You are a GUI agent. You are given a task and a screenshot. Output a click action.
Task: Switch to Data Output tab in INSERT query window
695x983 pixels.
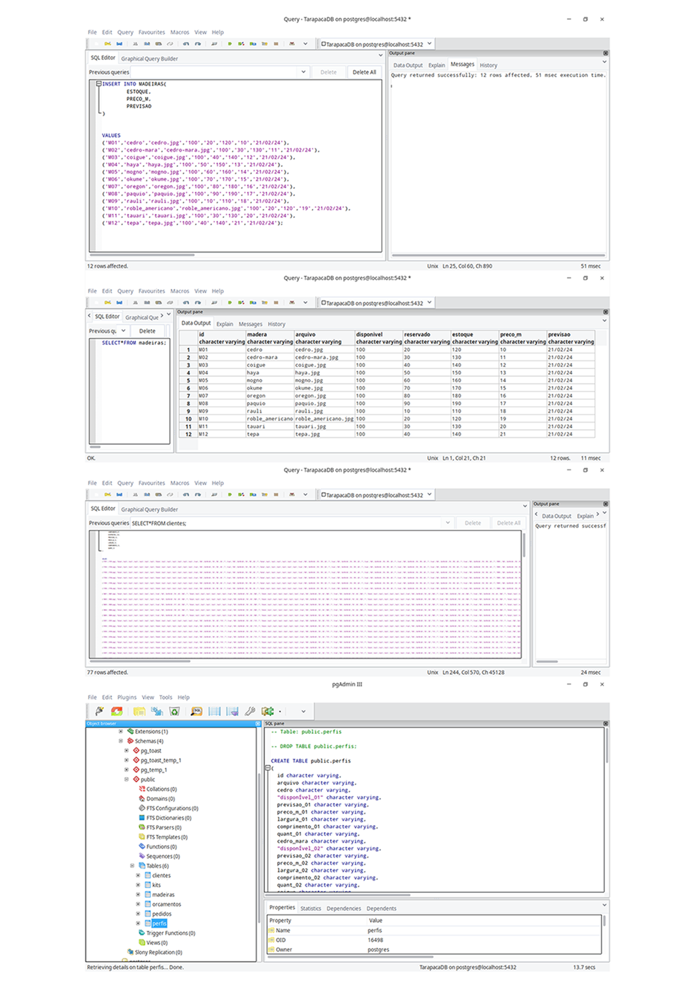coord(408,65)
